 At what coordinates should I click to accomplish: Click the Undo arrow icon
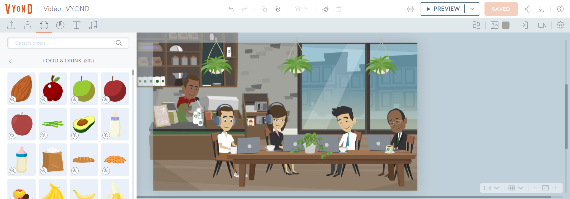pos(231,9)
